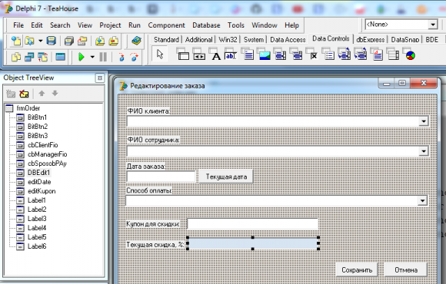
Task: Select the DBText 'A' component icon
Action: 216,54
